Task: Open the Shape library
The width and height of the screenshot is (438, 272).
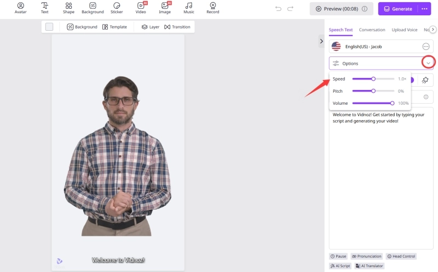Action: 68,8
